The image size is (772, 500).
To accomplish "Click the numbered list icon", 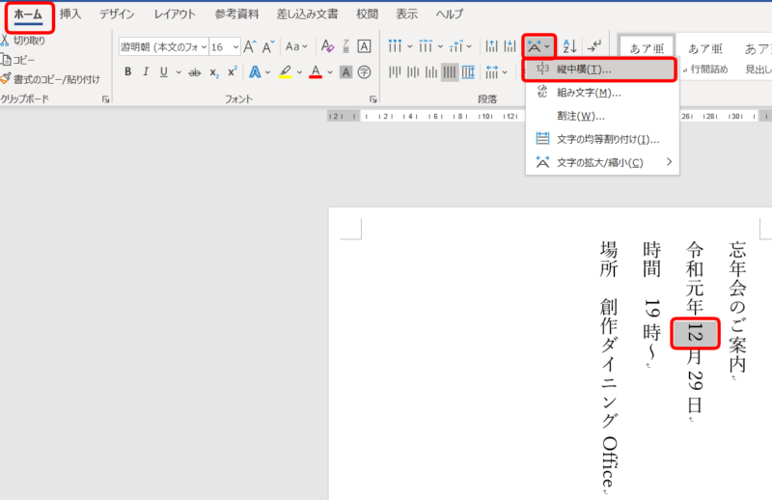I will (x=426, y=46).
